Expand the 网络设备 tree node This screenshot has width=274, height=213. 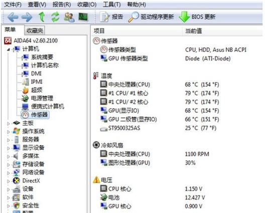tap(8, 173)
